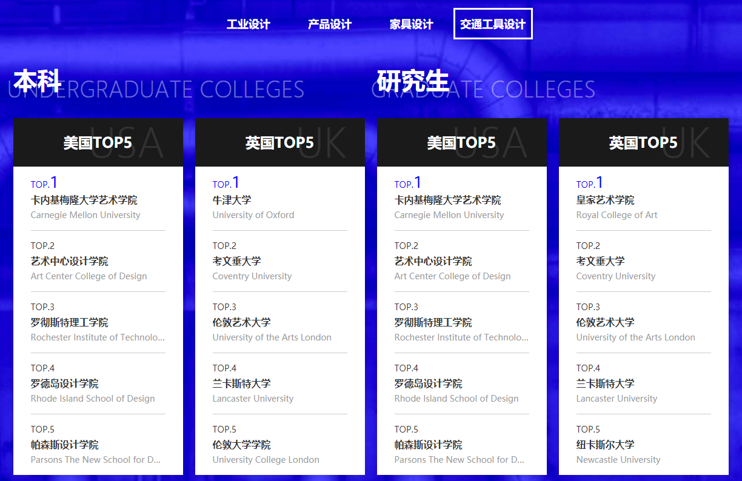Click the 'Newcastle University' text
This screenshot has width=742, height=481.
click(618, 460)
